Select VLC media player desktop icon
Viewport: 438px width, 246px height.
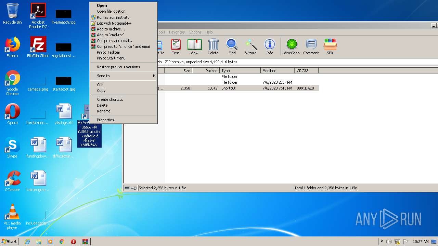tap(12, 217)
